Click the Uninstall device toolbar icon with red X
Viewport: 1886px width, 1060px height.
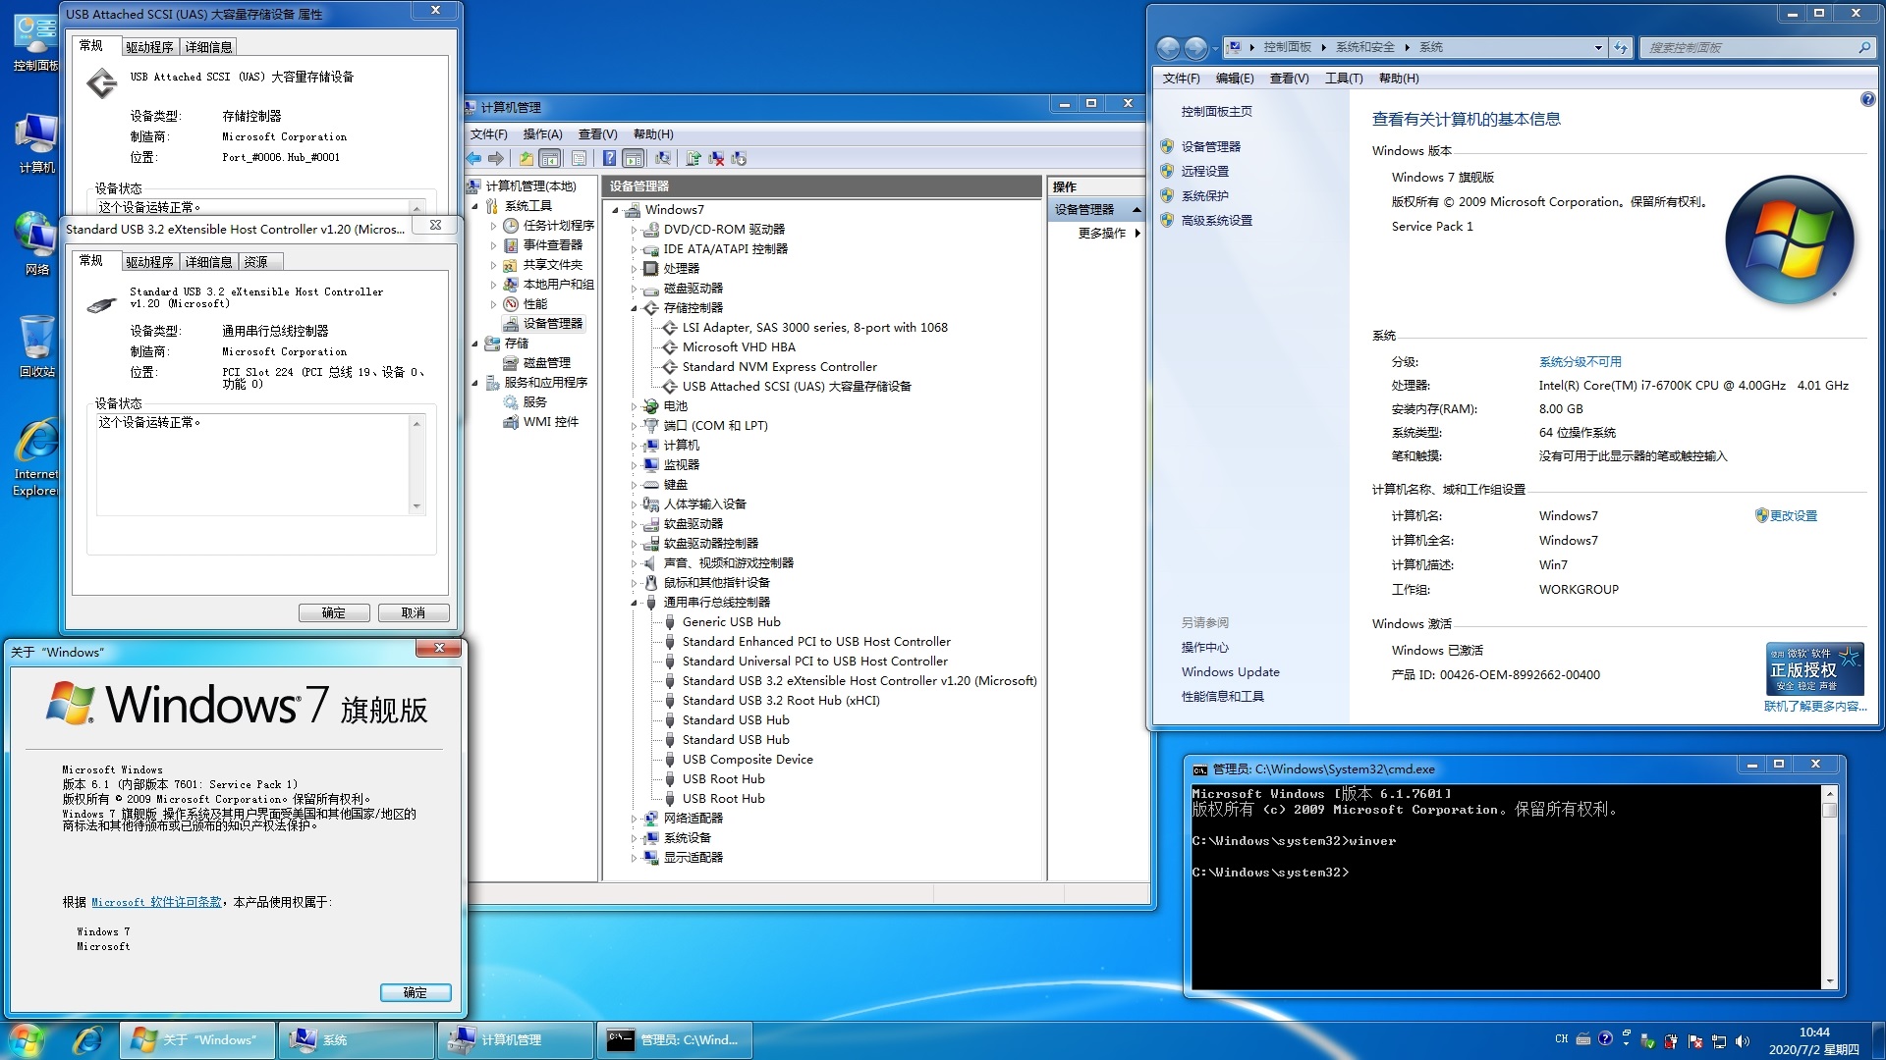click(x=716, y=158)
